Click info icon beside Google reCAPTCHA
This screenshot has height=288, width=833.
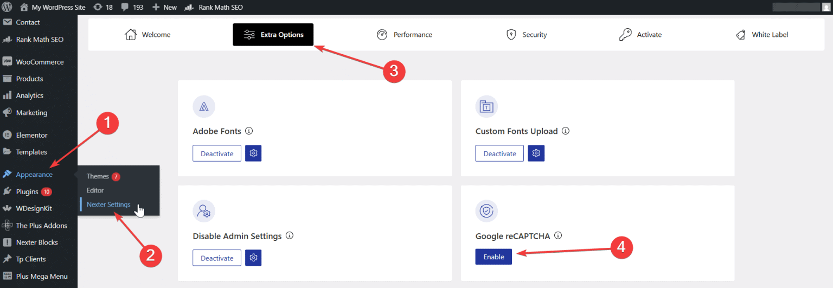tap(558, 236)
